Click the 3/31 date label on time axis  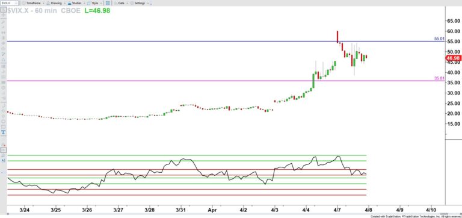click(180, 210)
